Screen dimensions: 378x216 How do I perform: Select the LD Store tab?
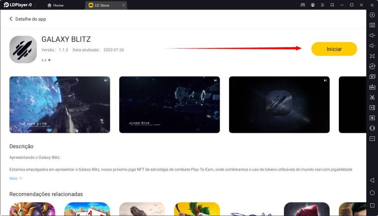pos(105,5)
